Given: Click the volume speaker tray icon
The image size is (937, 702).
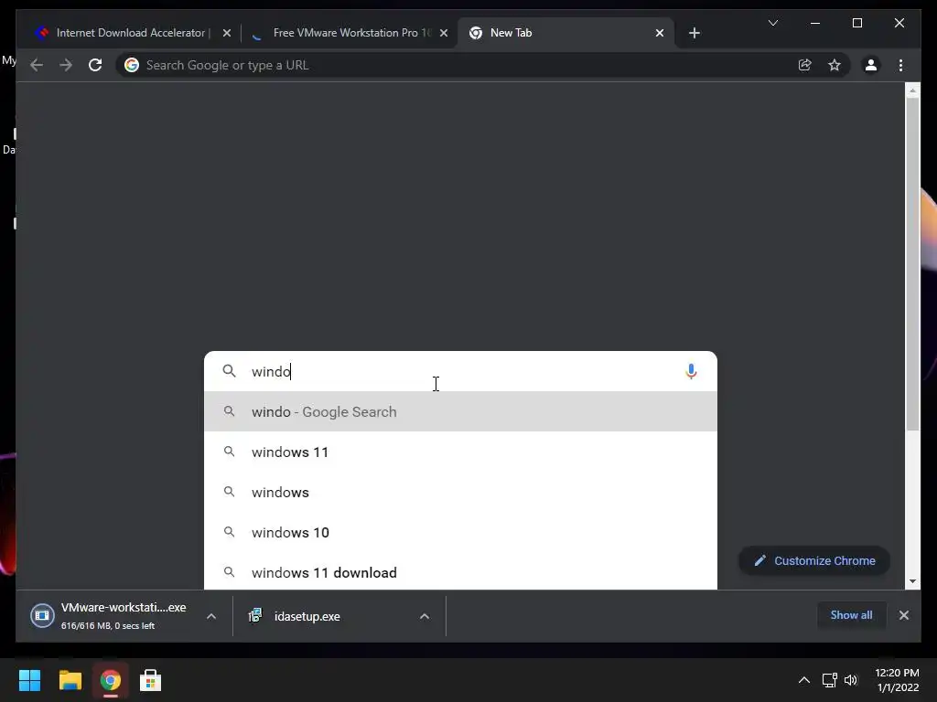Looking at the screenshot, I should (851, 680).
